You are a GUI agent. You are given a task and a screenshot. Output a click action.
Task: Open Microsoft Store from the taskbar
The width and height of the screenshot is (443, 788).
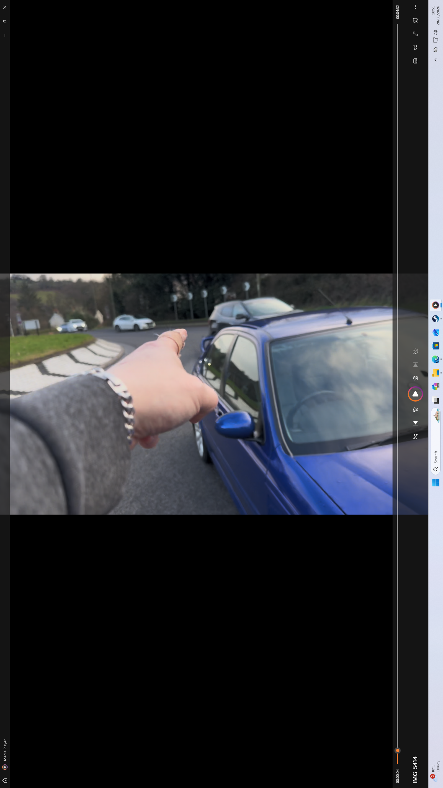coord(436,346)
